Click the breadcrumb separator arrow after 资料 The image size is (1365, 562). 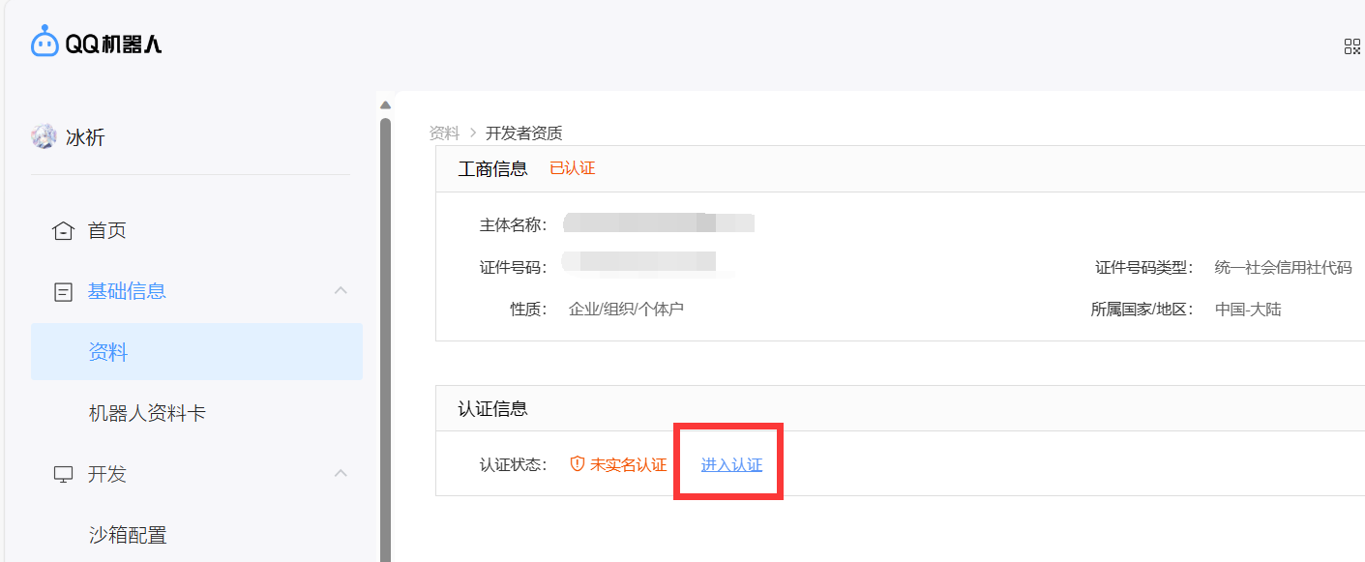click(473, 133)
